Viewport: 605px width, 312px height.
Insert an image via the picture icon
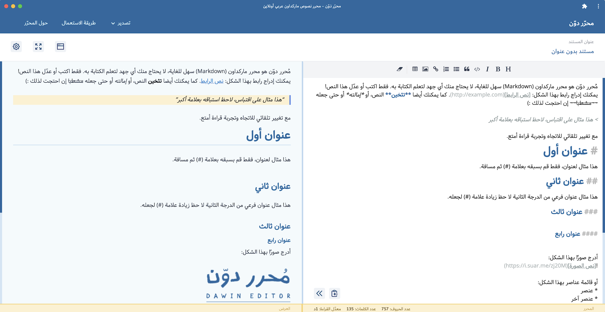pyautogui.click(x=425, y=69)
